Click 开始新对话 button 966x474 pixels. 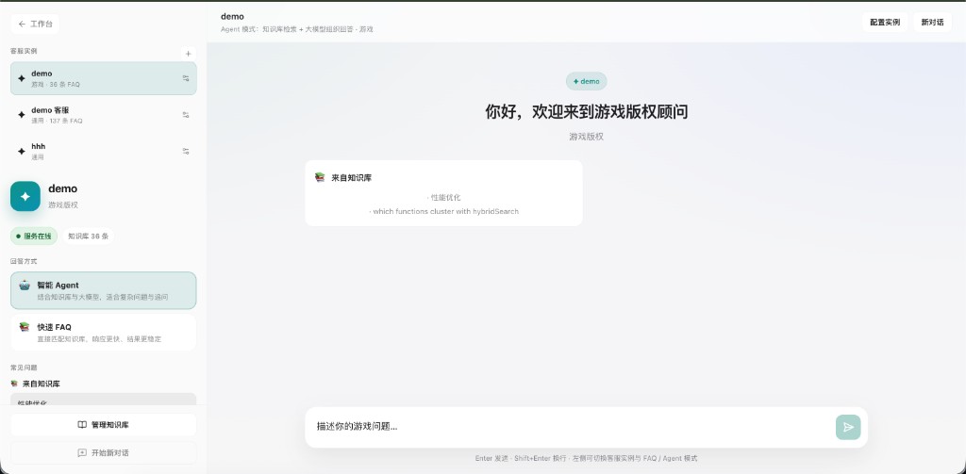click(x=104, y=452)
